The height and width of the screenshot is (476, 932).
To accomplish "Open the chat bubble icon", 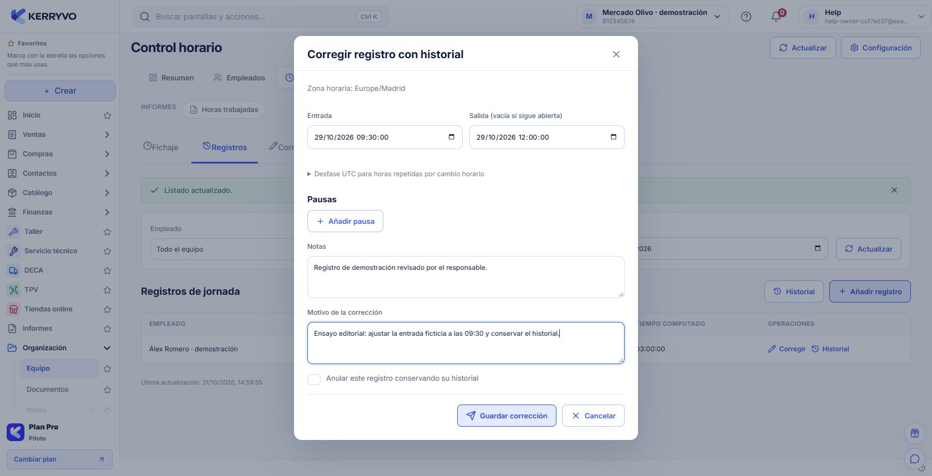I will 915,459.
